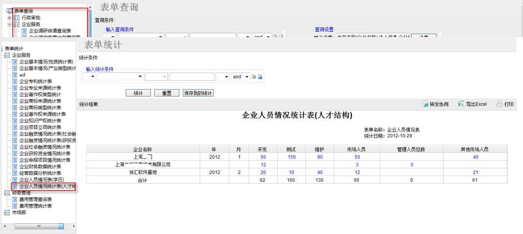Viewport: 523px width, 234px height.
Task: Click the 重置 button
Action: click(x=167, y=93)
